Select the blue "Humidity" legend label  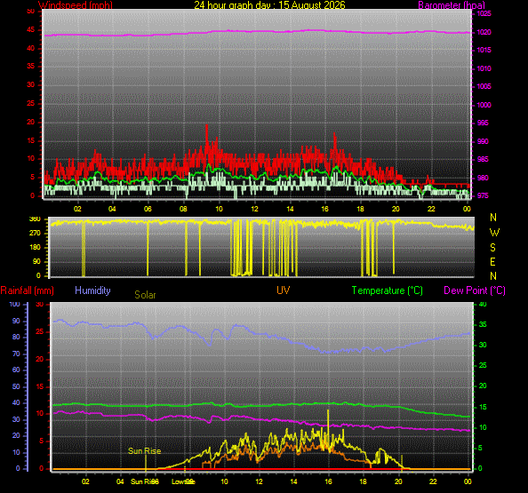tap(92, 290)
